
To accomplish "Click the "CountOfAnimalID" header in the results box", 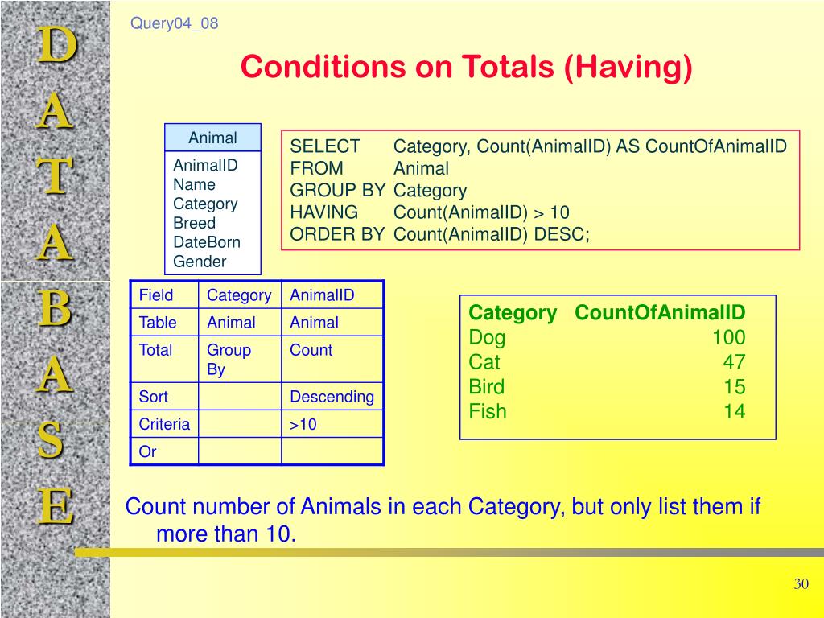I will pos(660,312).
